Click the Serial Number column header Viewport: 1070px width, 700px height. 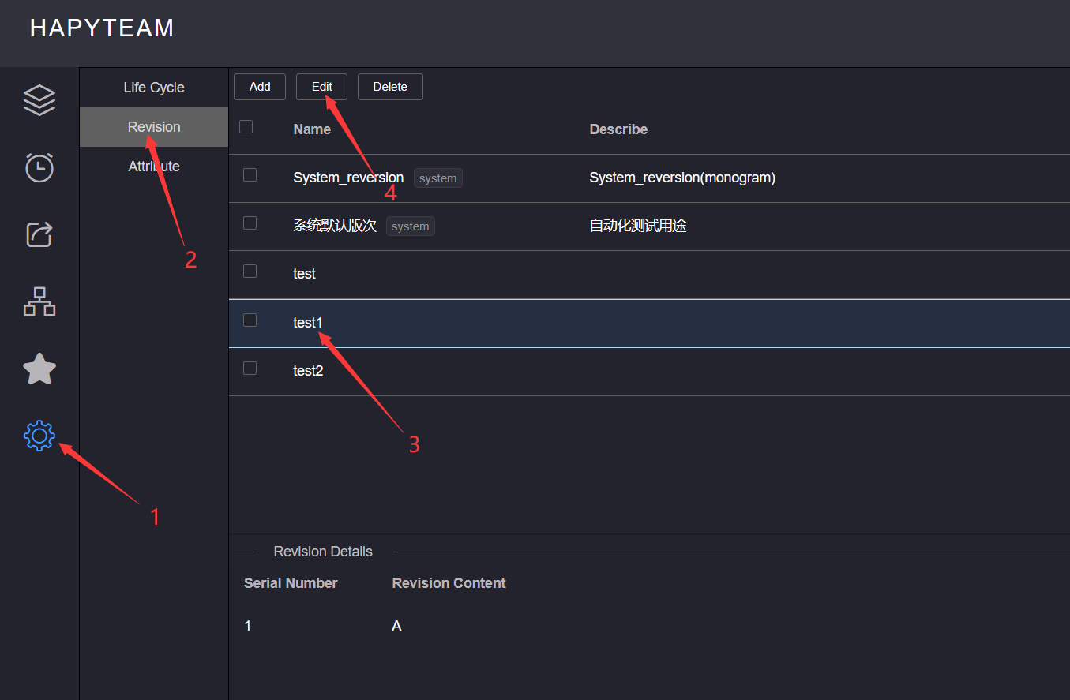point(291,583)
